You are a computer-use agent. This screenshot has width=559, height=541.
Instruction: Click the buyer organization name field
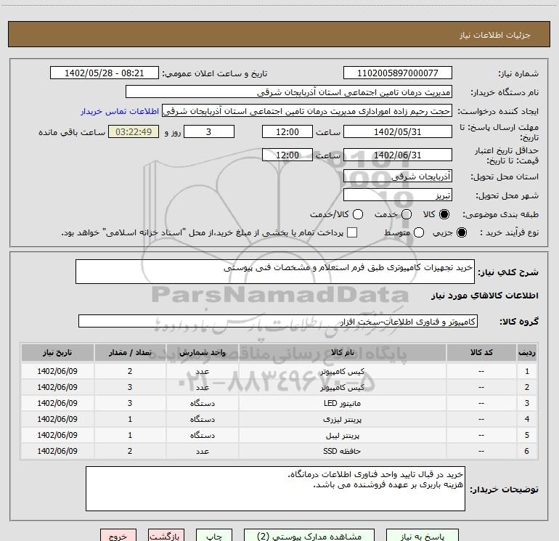pos(289,92)
